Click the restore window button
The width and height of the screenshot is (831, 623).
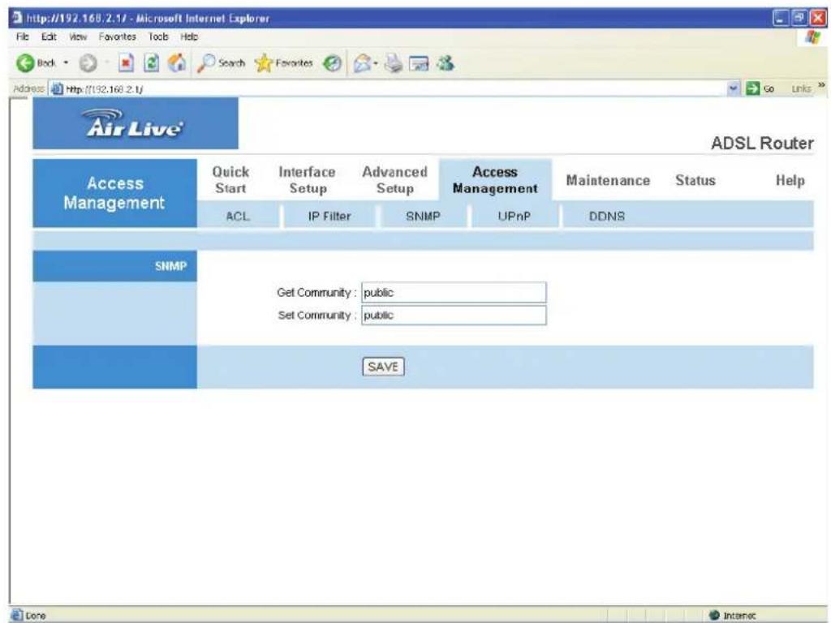pyautogui.click(x=799, y=19)
